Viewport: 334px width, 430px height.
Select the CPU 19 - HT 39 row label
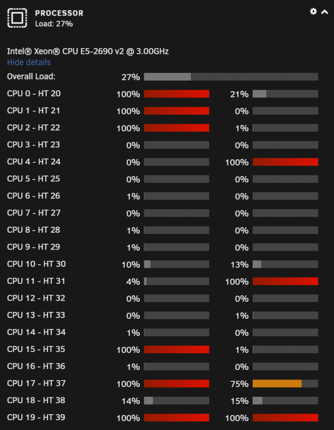coord(36,417)
